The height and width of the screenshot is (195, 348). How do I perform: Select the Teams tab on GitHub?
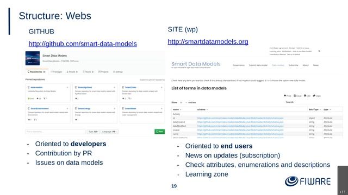tap(88, 72)
